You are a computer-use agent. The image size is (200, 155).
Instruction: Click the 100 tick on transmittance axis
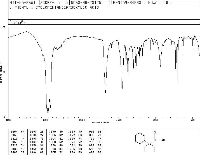(x=3, y=27)
